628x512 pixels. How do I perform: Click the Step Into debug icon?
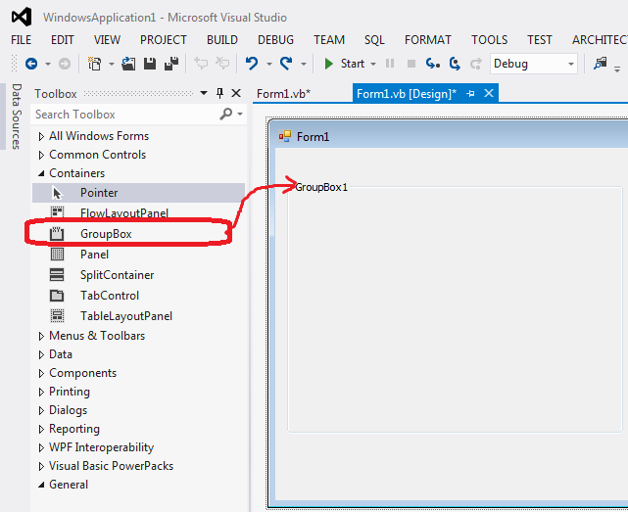coord(433,64)
